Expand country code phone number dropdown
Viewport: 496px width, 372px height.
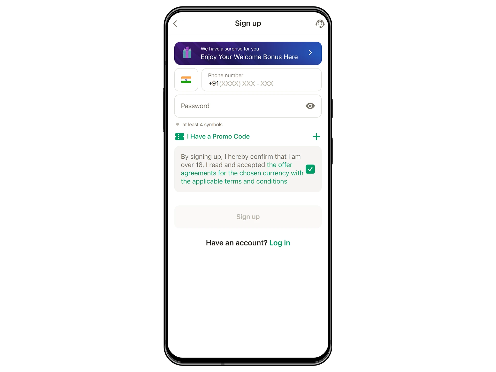186,80
